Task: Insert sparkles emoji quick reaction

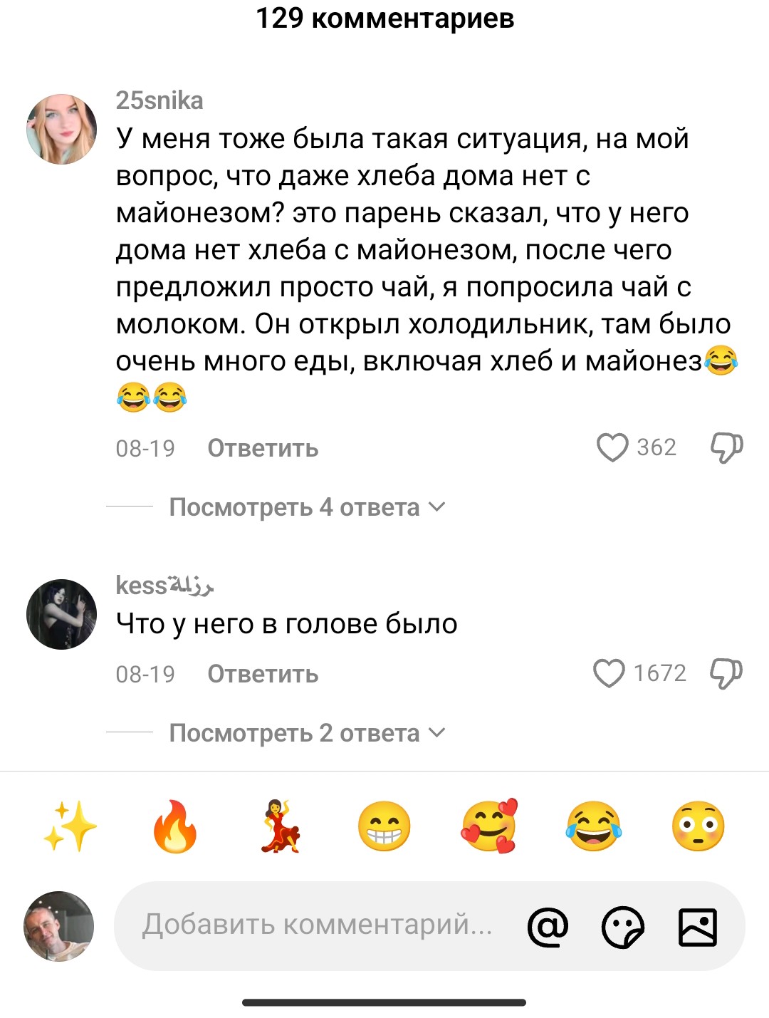Action: pos(70,826)
